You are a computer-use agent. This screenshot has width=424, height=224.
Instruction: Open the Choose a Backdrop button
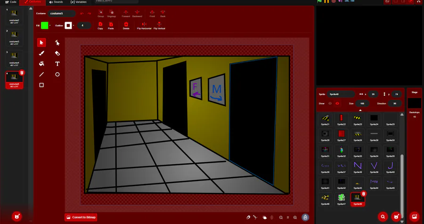[x=415, y=217]
